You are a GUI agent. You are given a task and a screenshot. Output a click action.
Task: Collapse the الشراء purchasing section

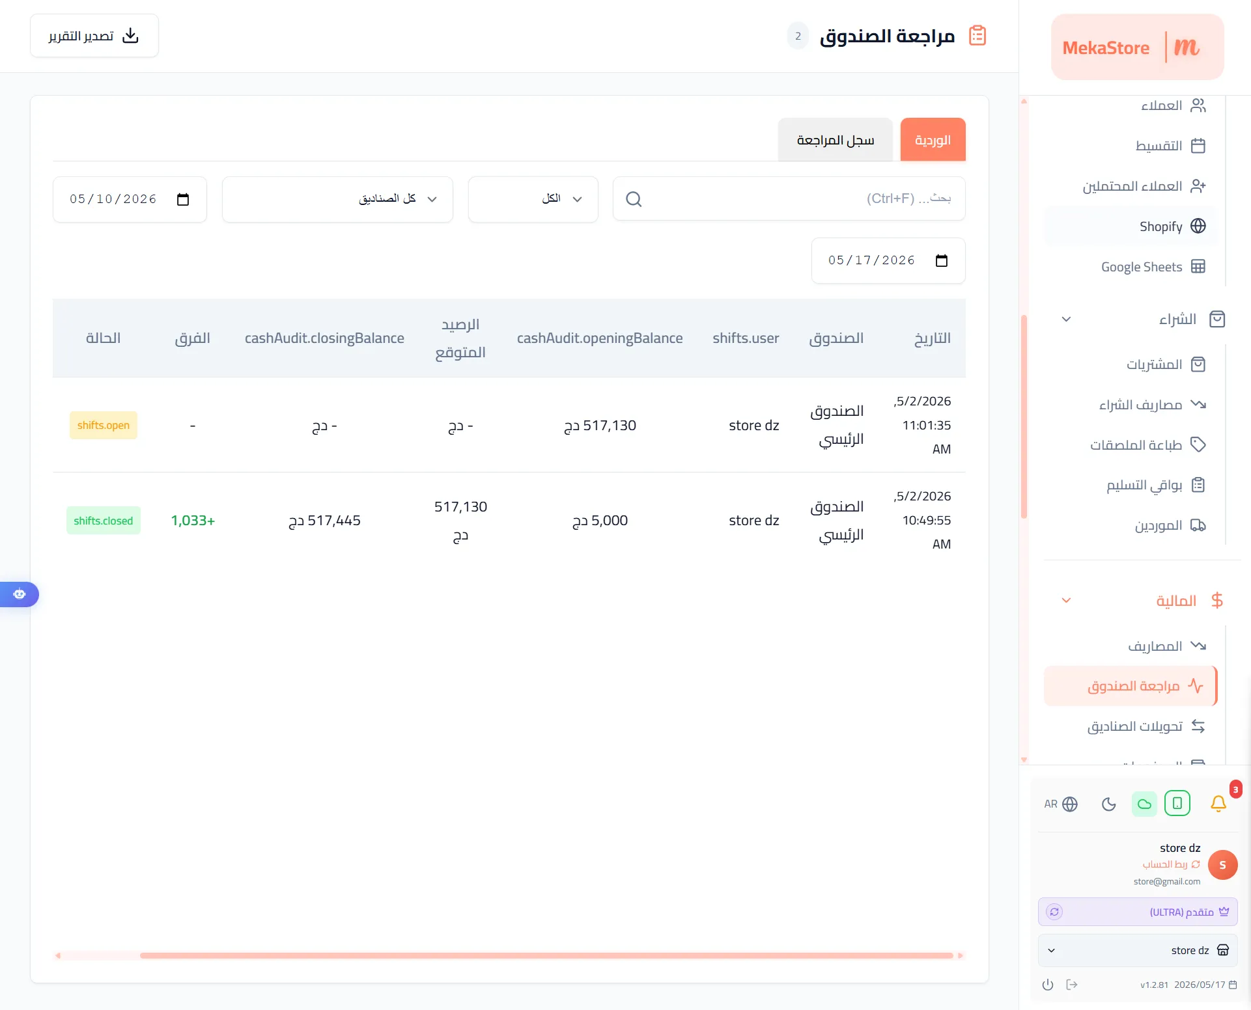point(1066,319)
